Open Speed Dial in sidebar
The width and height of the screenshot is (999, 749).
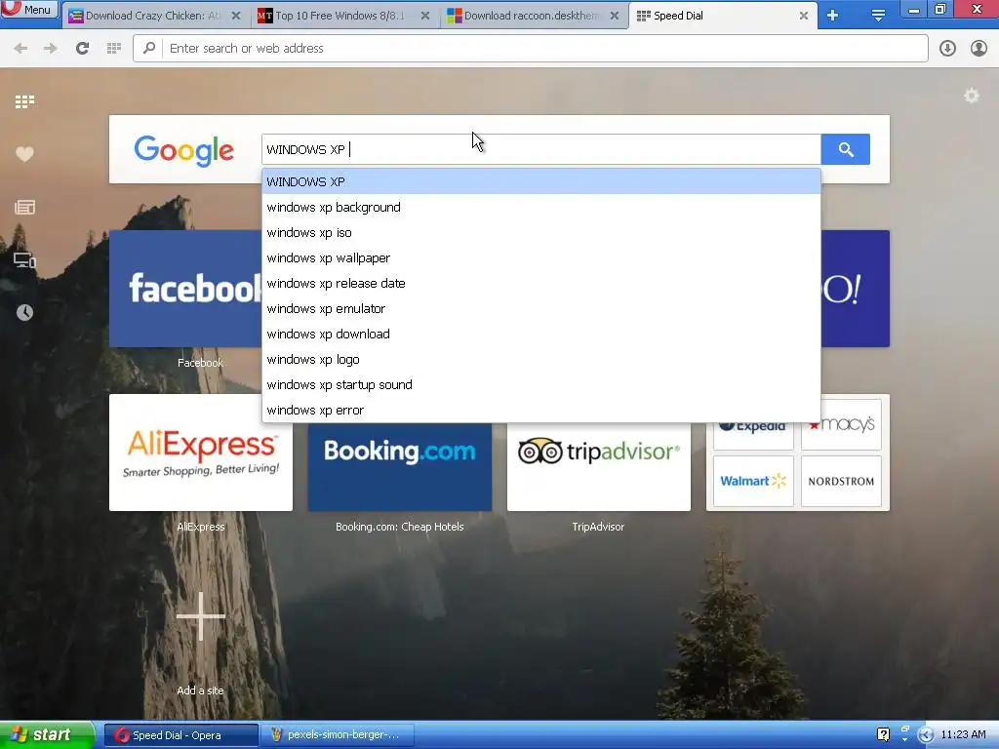pos(24,101)
